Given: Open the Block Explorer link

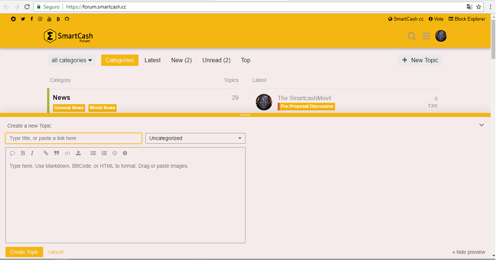Looking at the screenshot, I should [467, 19].
